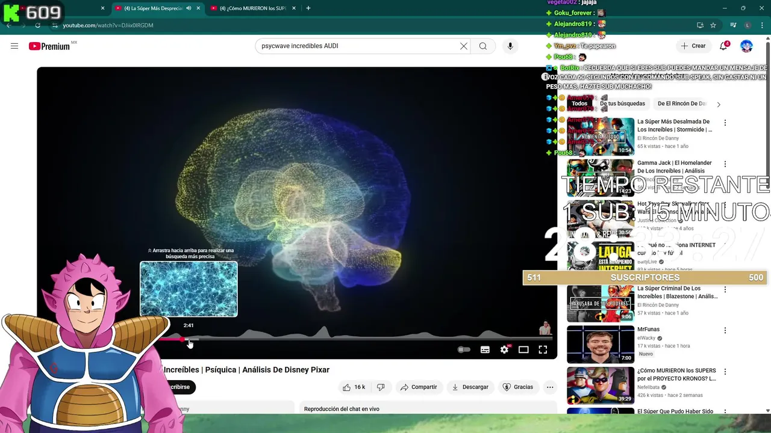Open the ¿Cómo MURIERON los SUPERS thumbnail

pos(601,385)
